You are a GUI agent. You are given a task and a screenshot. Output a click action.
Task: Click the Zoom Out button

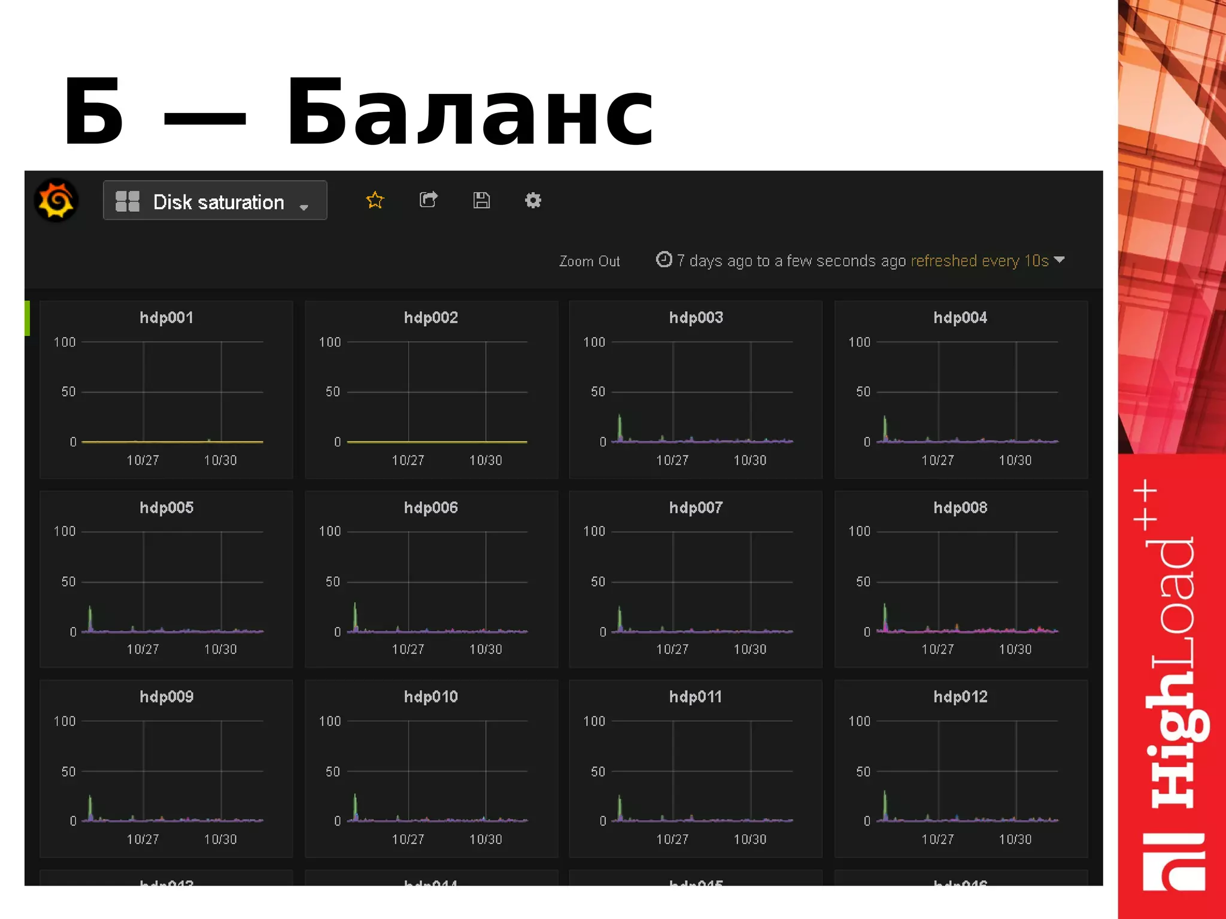pyautogui.click(x=589, y=261)
